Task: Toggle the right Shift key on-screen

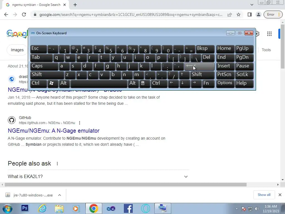Action: click(x=202, y=75)
